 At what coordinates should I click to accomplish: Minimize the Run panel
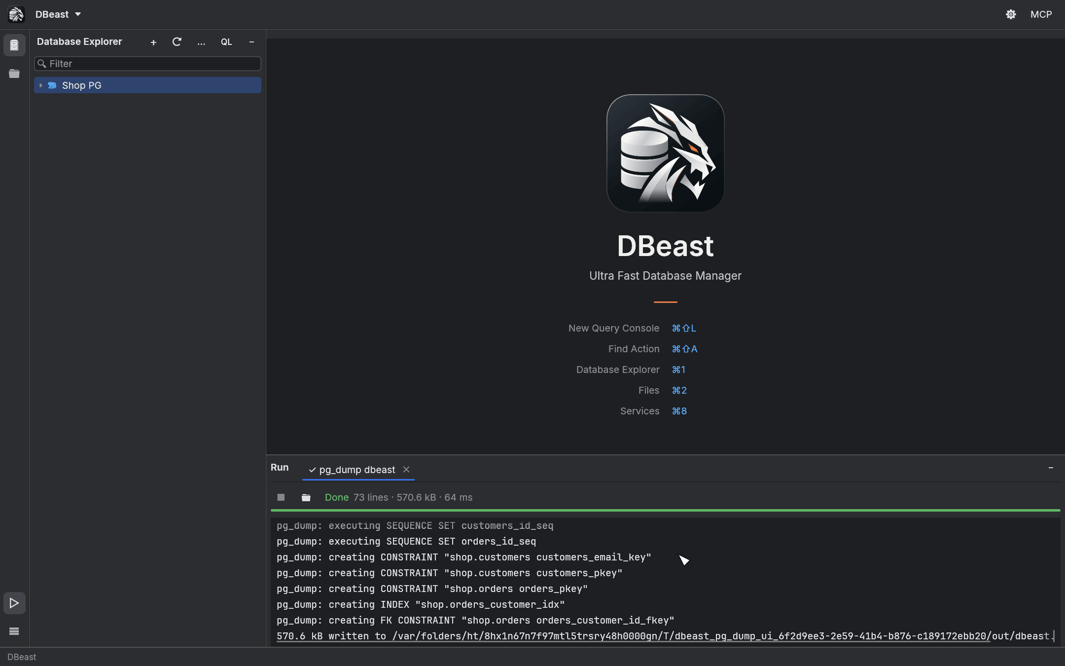pos(1051,467)
